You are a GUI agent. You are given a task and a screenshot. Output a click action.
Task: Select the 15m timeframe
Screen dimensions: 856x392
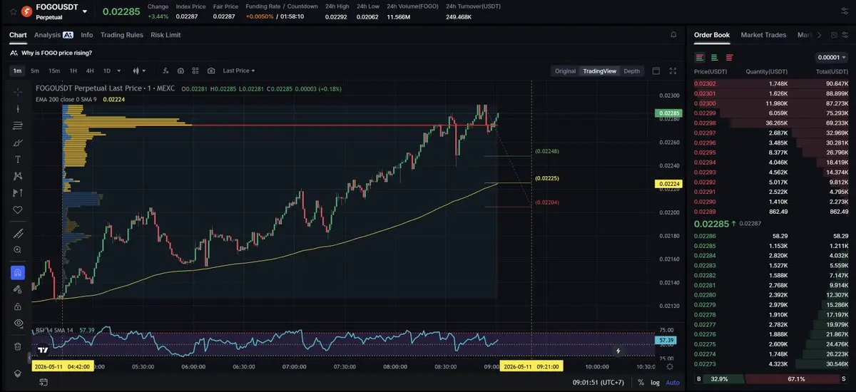tap(54, 71)
